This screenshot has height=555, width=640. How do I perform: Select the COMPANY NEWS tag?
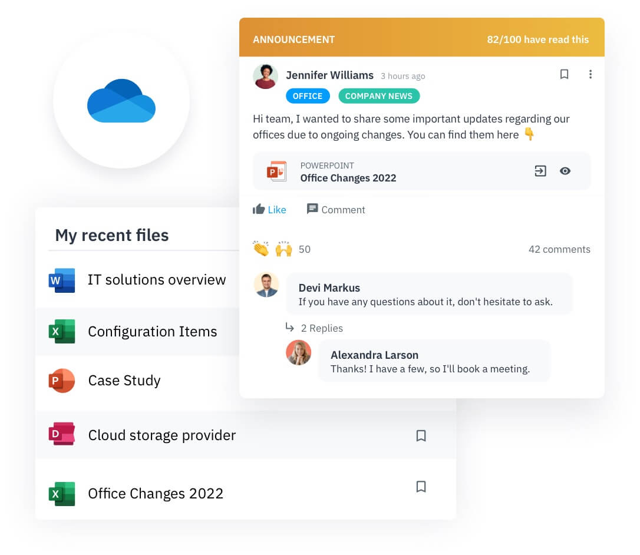(x=378, y=96)
